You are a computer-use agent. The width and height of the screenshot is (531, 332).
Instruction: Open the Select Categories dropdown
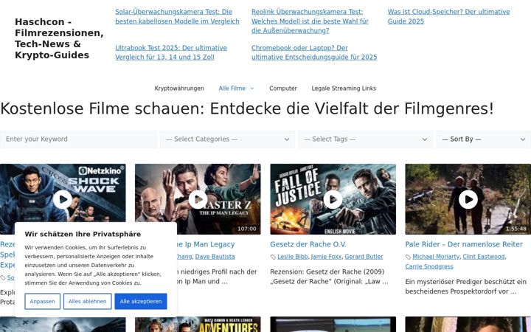[x=227, y=139]
